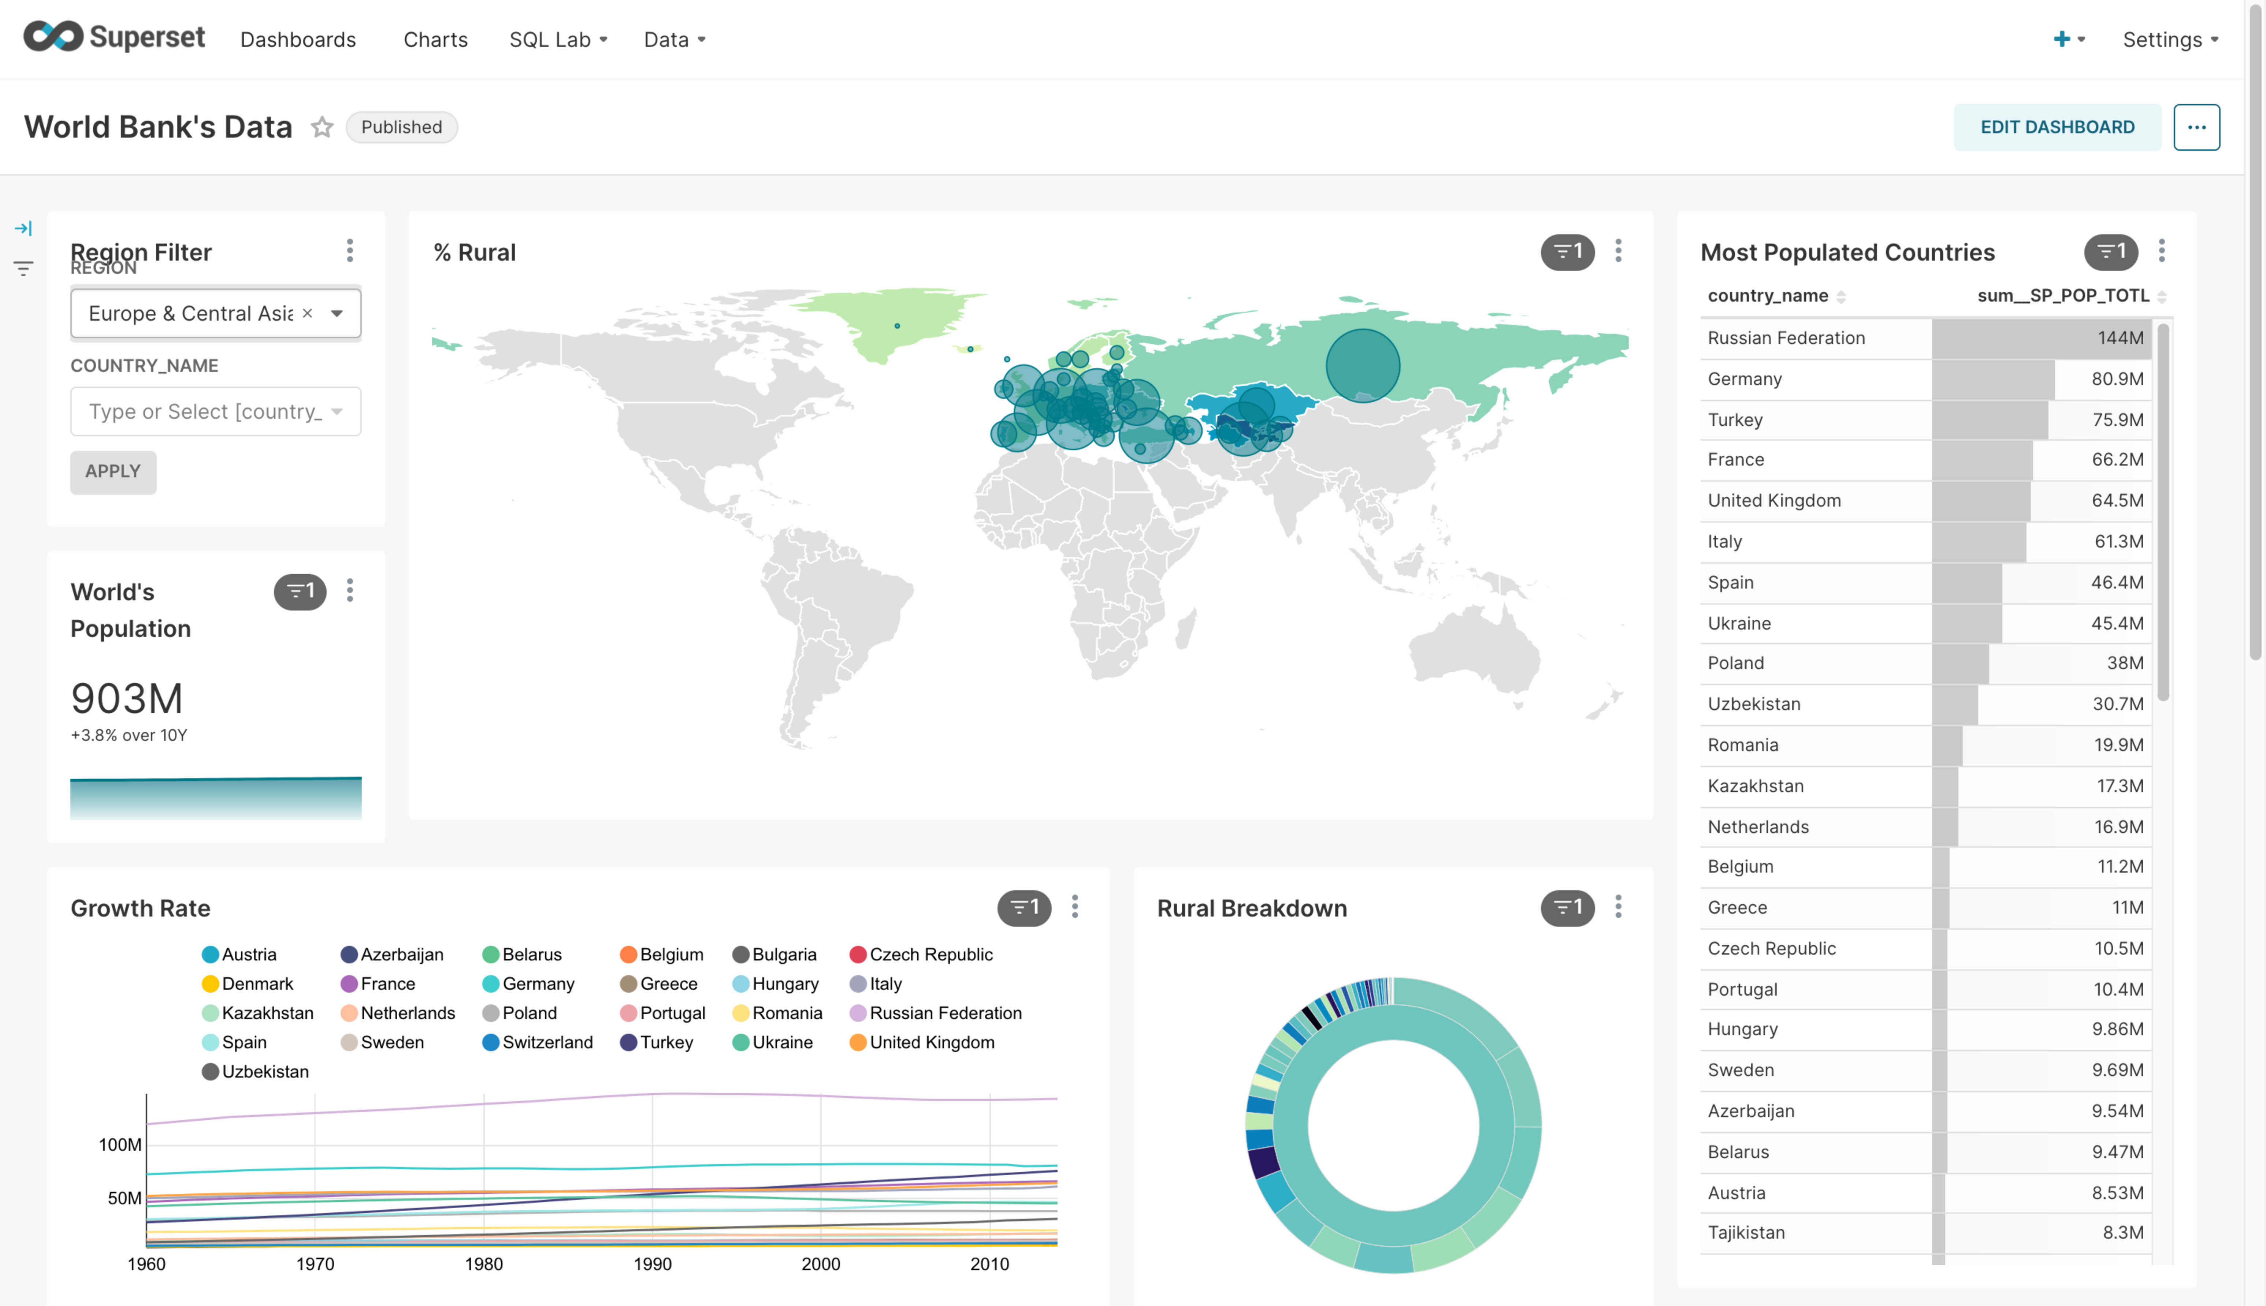Click the World's Population trendline area
Image resolution: width=2266 pixels, height=1306 pixels.
pyautogui.click(x=216, y=798)
